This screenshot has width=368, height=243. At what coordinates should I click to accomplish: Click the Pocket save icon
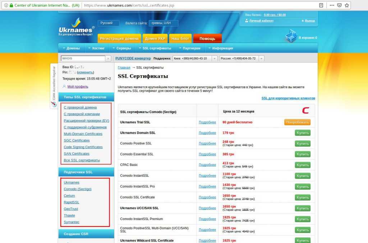pyautogui.click(x=339, y=5)
